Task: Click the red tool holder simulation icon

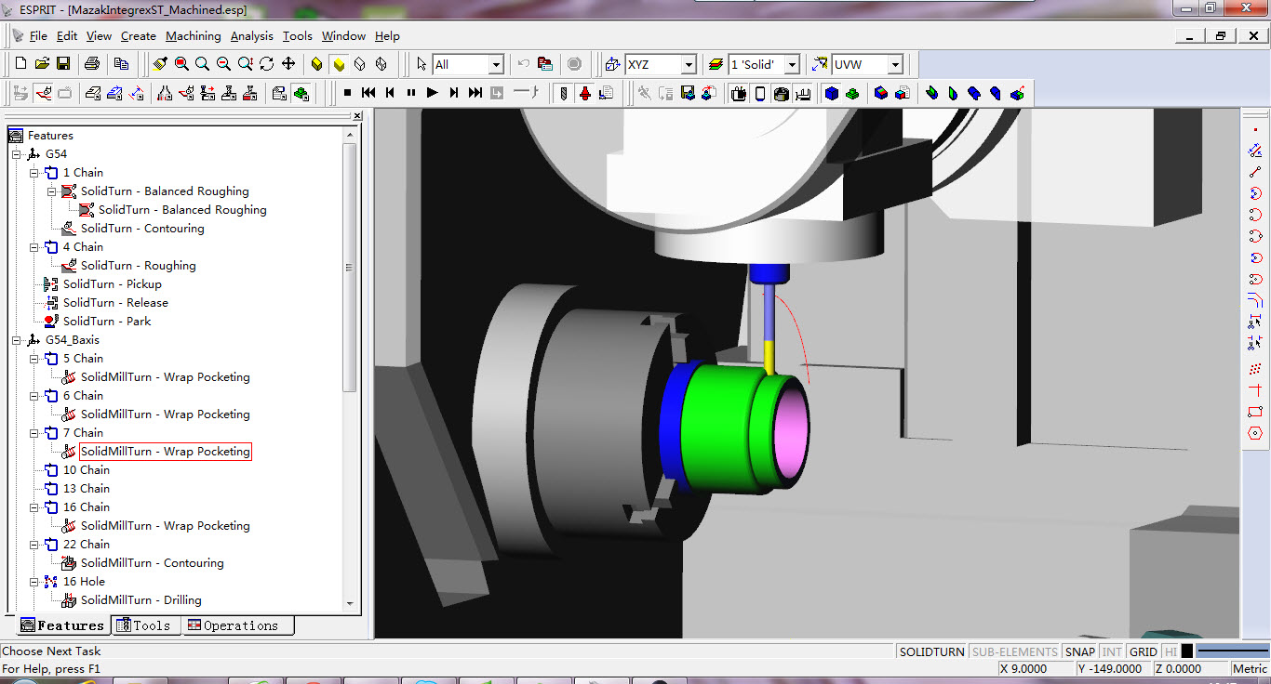Action: 585,93
